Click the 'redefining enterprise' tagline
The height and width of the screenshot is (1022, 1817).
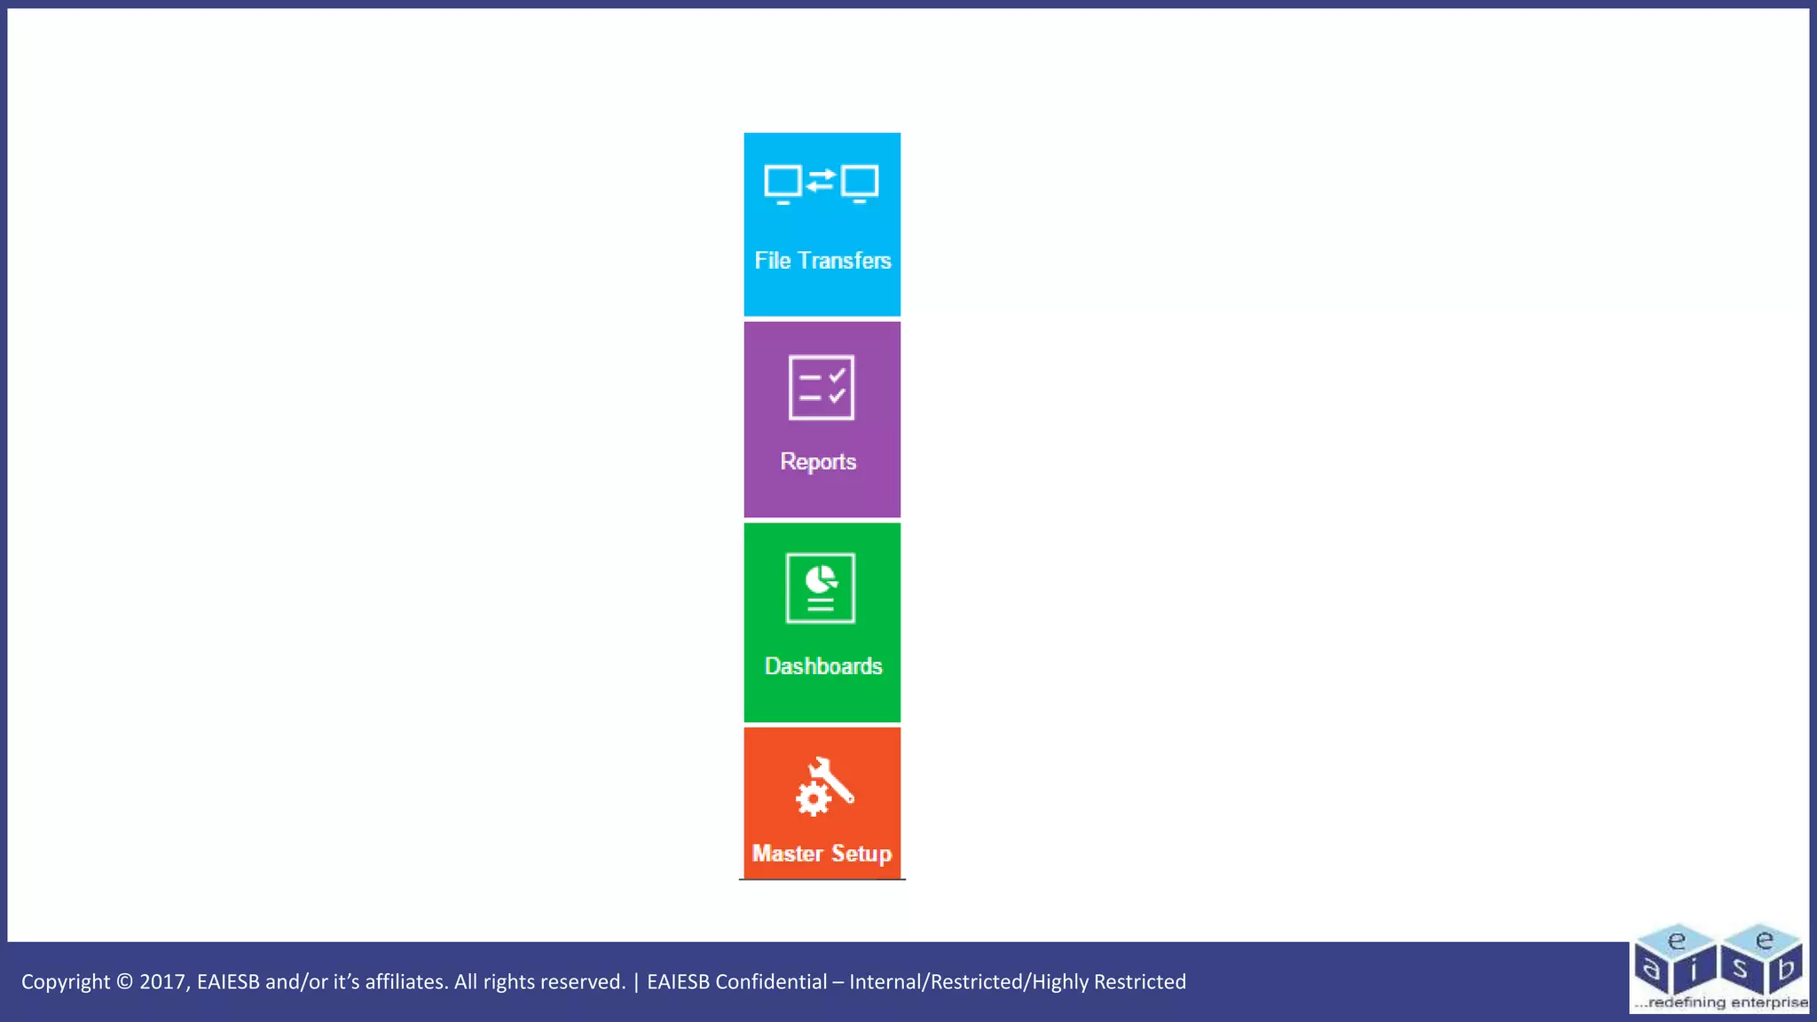(x=1721, y=1002)
